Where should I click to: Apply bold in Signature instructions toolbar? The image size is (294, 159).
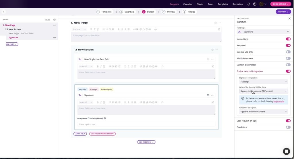point(98,102)
